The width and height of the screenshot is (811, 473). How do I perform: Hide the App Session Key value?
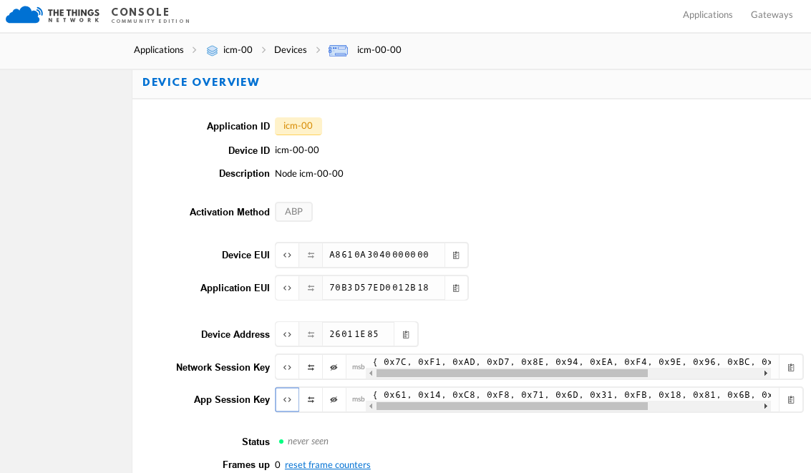point(334,399)
